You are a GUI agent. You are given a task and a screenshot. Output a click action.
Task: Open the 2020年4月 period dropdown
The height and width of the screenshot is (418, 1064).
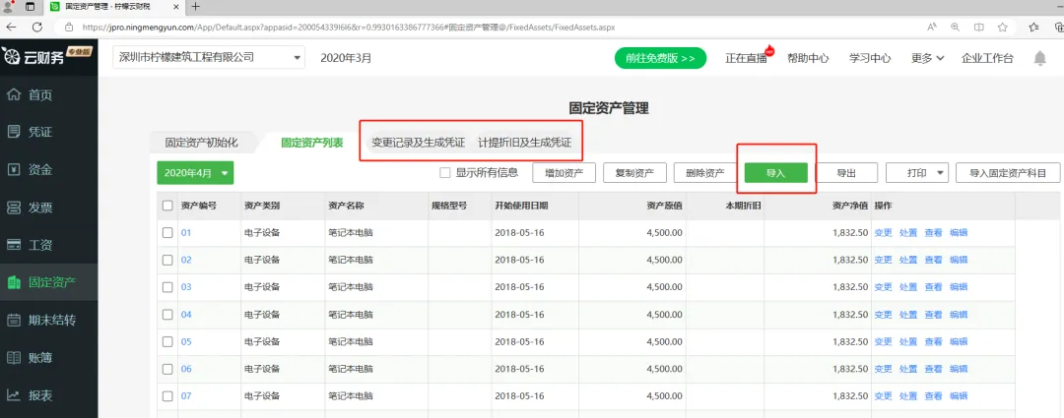(x=195, y=173)
